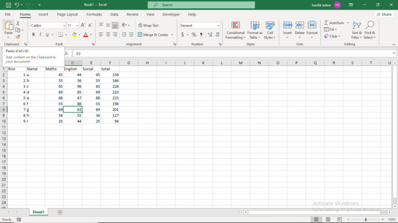Click the Search box in title bar
The height and width of the screenshot is (223, 398).
pos(201,5)
